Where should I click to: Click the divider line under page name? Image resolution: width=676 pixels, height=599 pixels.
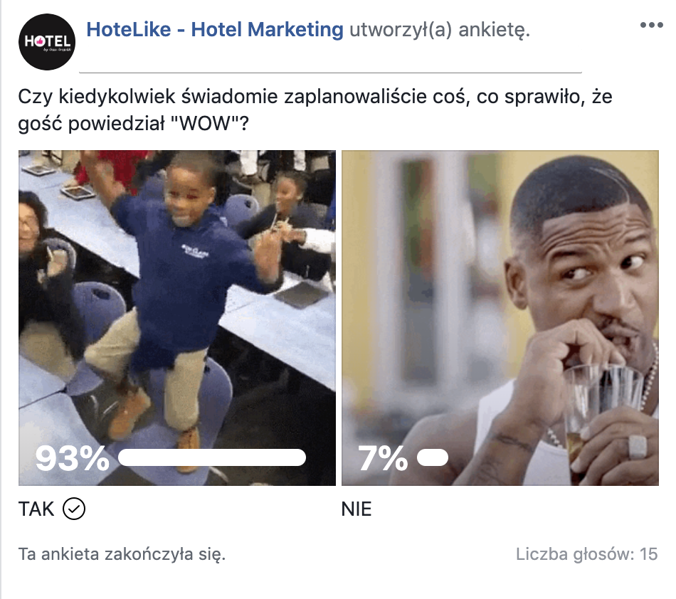tap(330, 73)
